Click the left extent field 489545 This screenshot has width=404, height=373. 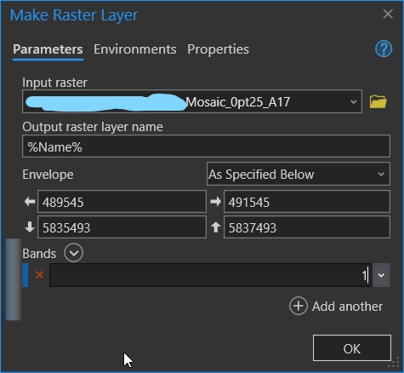pyautogui.click(x=122, y=202)
